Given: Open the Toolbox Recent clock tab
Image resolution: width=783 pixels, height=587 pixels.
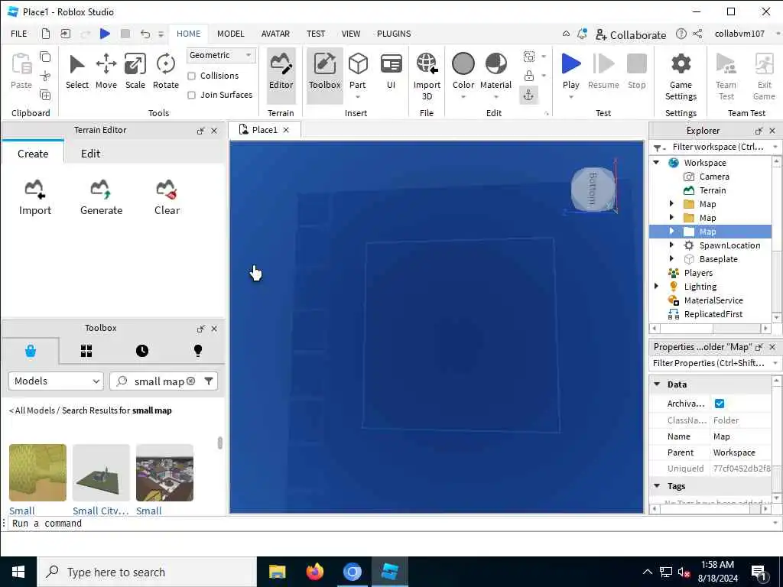Looking at the screenshot, I should coord(142,351).
